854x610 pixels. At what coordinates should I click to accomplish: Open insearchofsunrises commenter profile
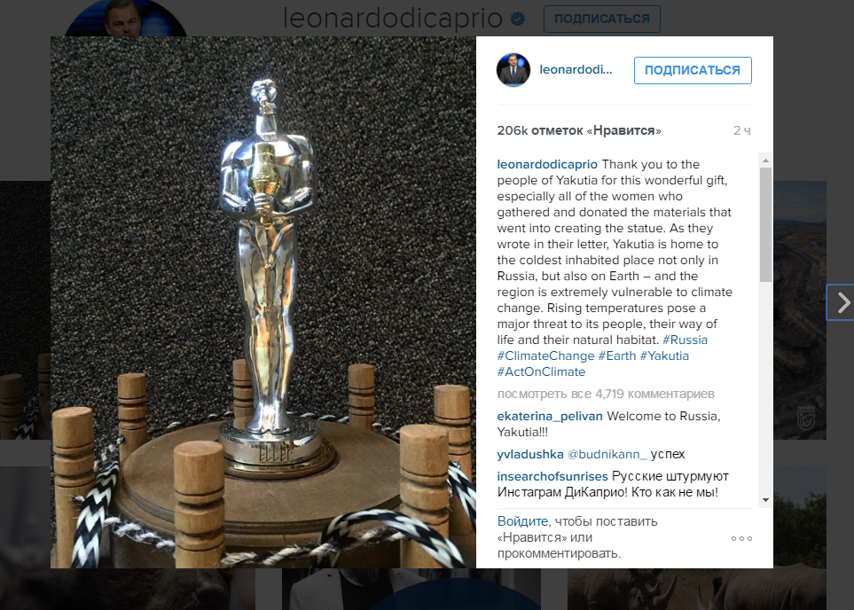tap(552, 477)
